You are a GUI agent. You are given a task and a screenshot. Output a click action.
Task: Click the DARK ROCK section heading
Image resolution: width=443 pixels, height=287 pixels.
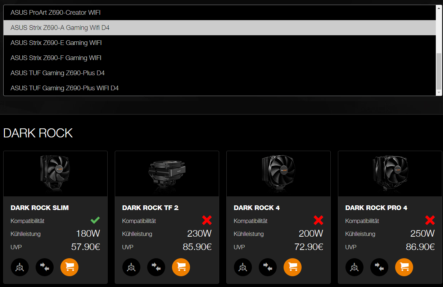pos(38,133)
